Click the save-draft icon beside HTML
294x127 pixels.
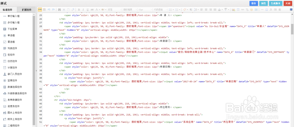coord(44,10)
